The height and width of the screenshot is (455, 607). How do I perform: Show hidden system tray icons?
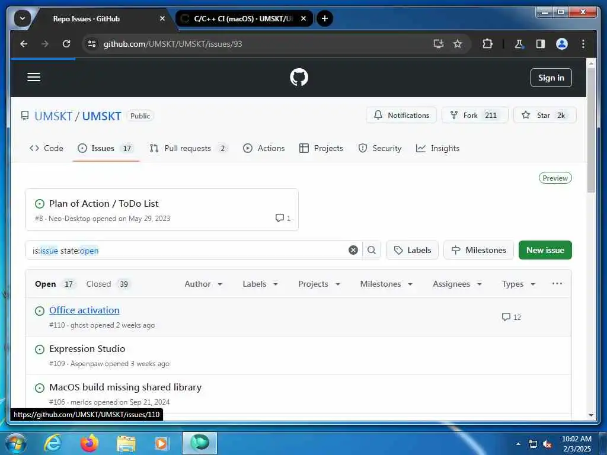point(518,444)
